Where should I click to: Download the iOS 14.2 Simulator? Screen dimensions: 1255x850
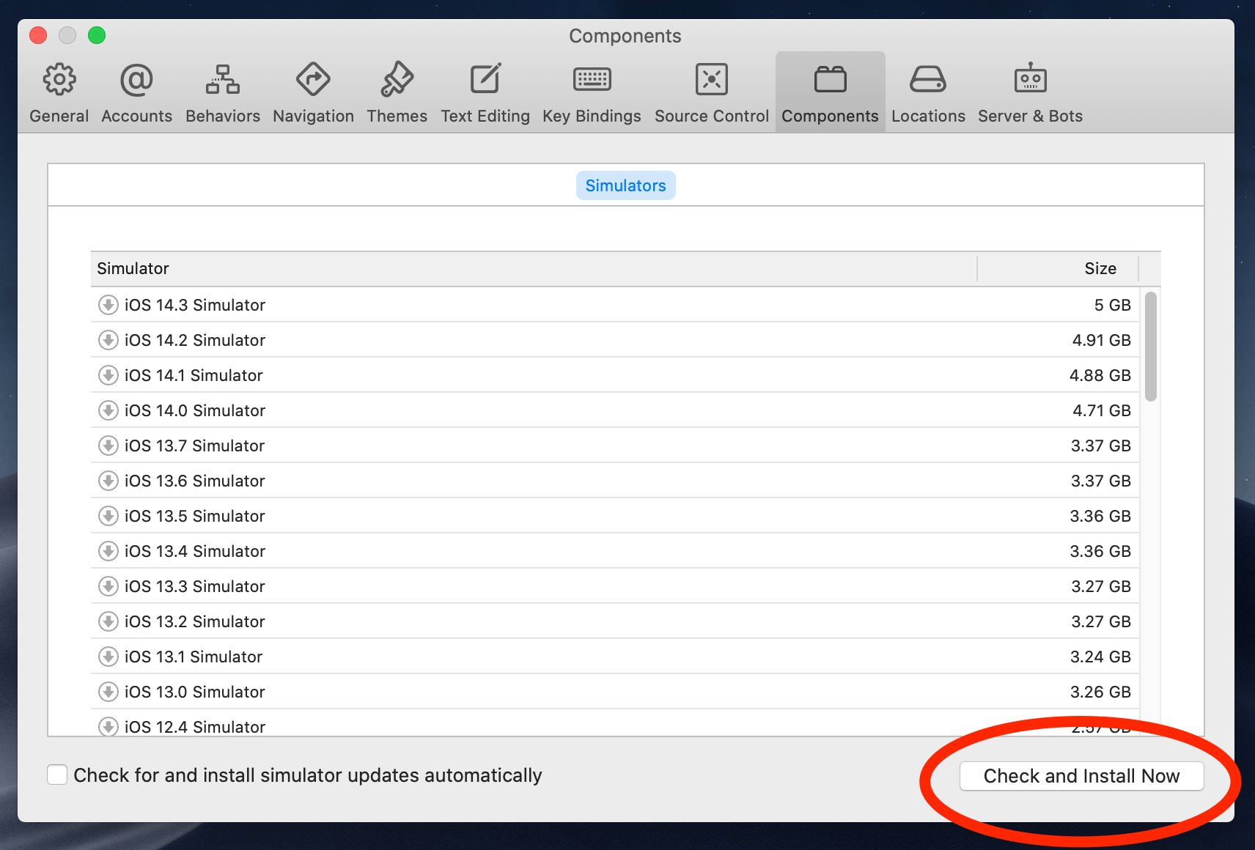[x=108, y=340]
